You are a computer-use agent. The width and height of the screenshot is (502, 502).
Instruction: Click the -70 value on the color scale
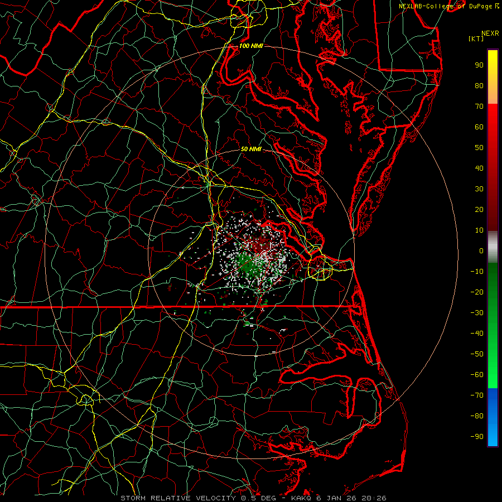point(477,395)
